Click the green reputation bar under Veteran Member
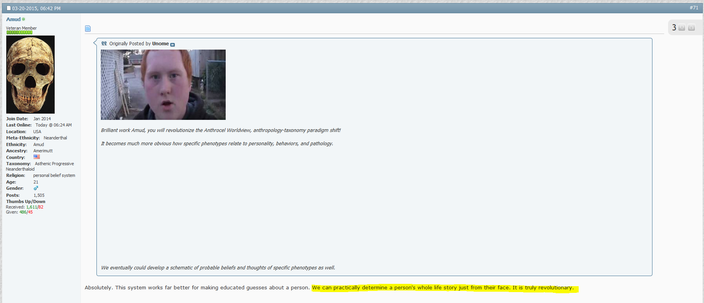This screenshot has height=303, width=704. tap(19, 32)
